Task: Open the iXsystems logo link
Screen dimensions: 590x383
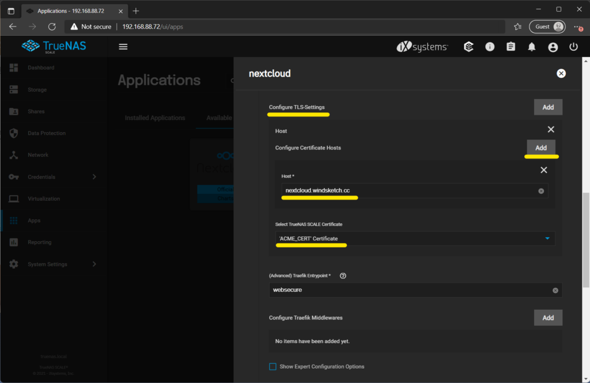Action: pos(422,47)
